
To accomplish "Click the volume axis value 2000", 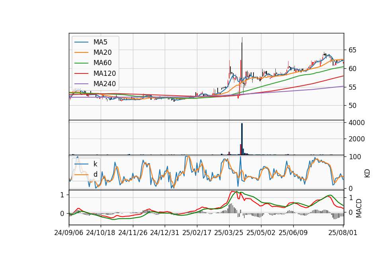I will (357, 139).
